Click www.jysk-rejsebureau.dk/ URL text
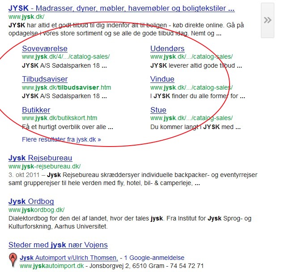The width and height of the screenshot is (294, 272). 44,166
